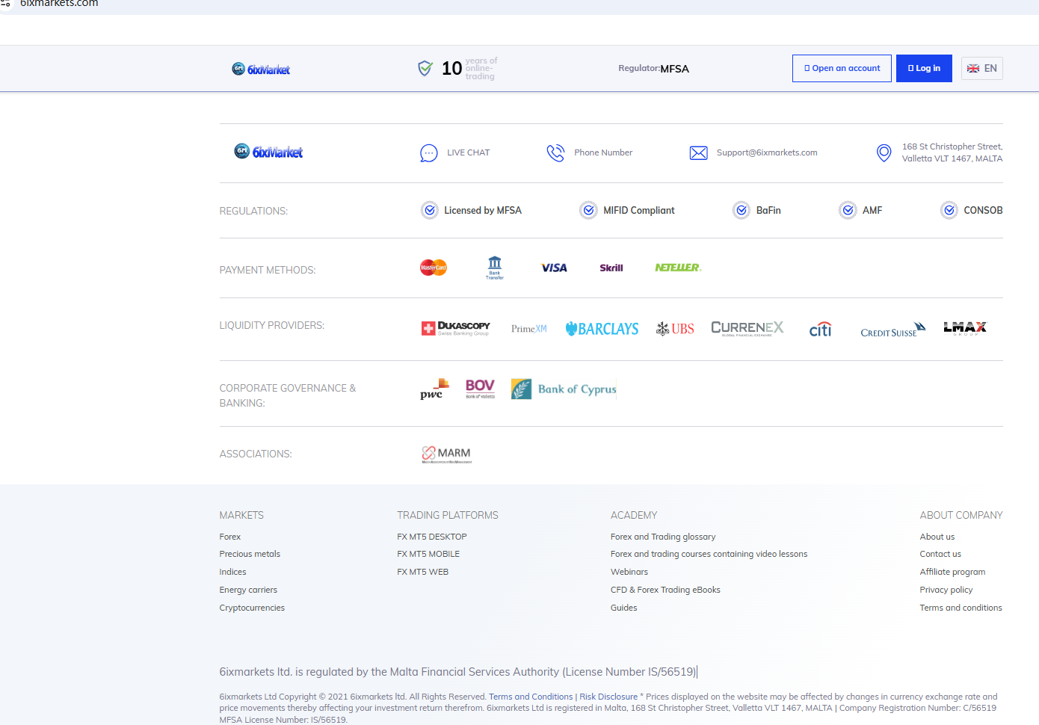
Task: Open the About us link
Action: pos(937,537)
